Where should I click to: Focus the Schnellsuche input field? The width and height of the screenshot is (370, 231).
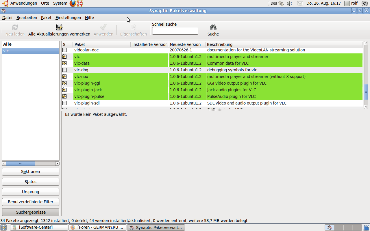click(175, 31)
